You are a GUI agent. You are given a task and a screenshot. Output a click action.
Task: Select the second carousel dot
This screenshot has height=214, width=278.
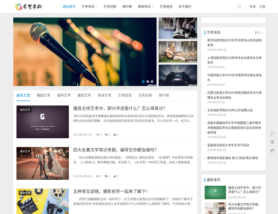pyautogui.click(x=148, y=81)
